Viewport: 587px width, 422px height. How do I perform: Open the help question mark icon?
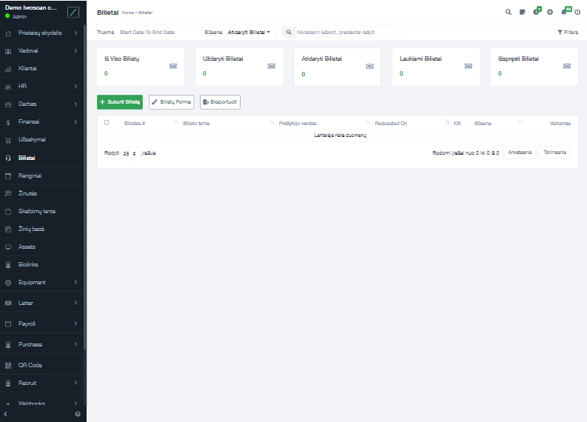(78, 414)
